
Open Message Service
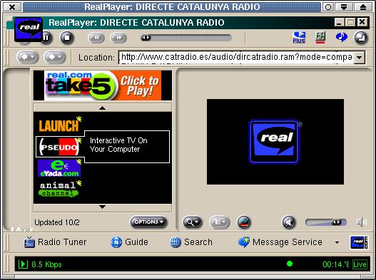[280, 242]
